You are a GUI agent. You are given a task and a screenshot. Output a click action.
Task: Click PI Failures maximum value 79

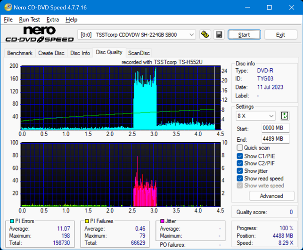tap(142, 236)
